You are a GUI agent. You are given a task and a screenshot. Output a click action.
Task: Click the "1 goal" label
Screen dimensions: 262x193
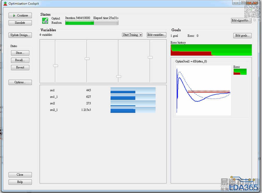coord(174,36)
